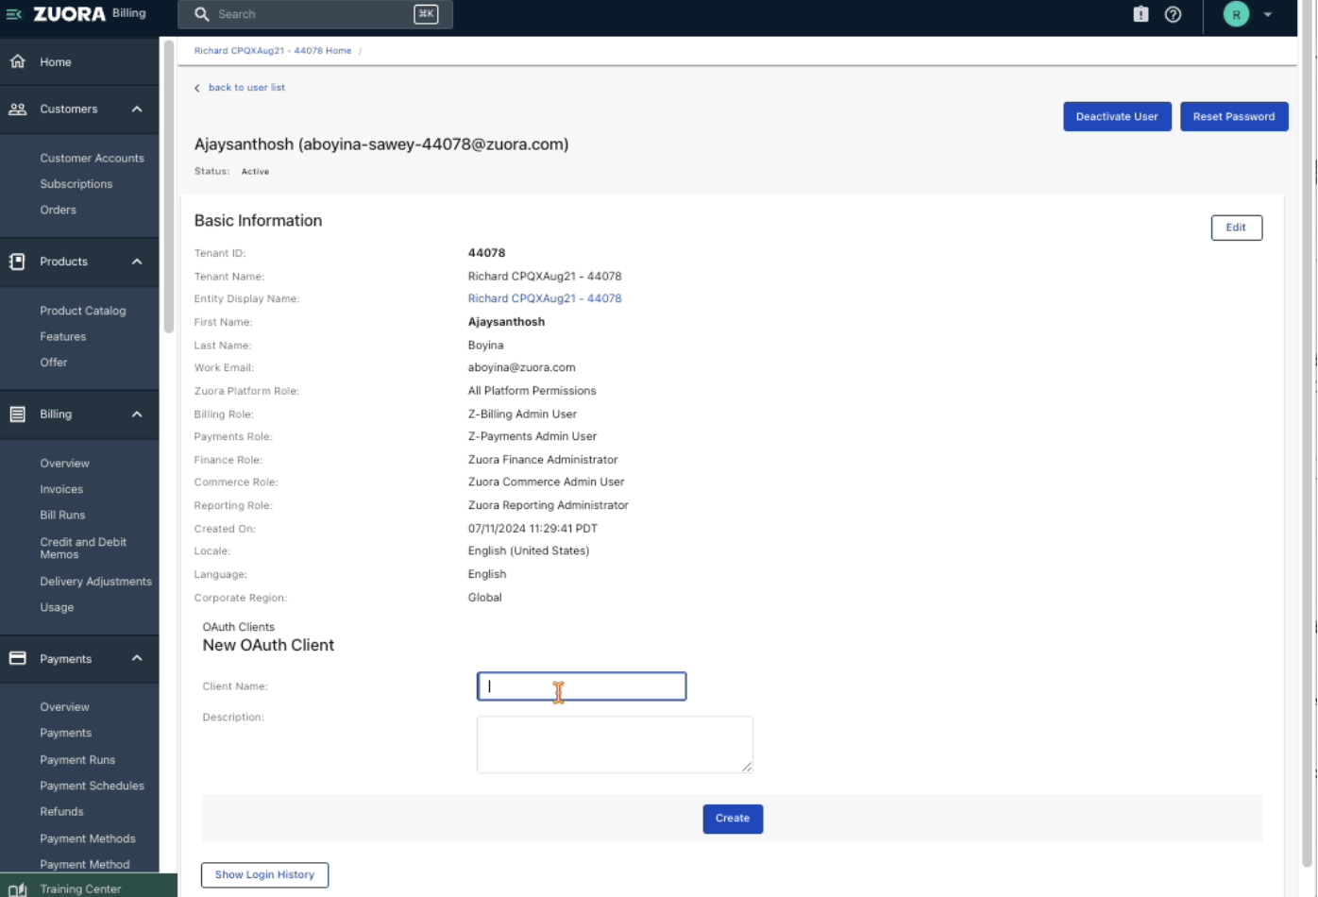The image size is (1318, 897).
Task: Open Invoices page
Action: click(61, 489)
